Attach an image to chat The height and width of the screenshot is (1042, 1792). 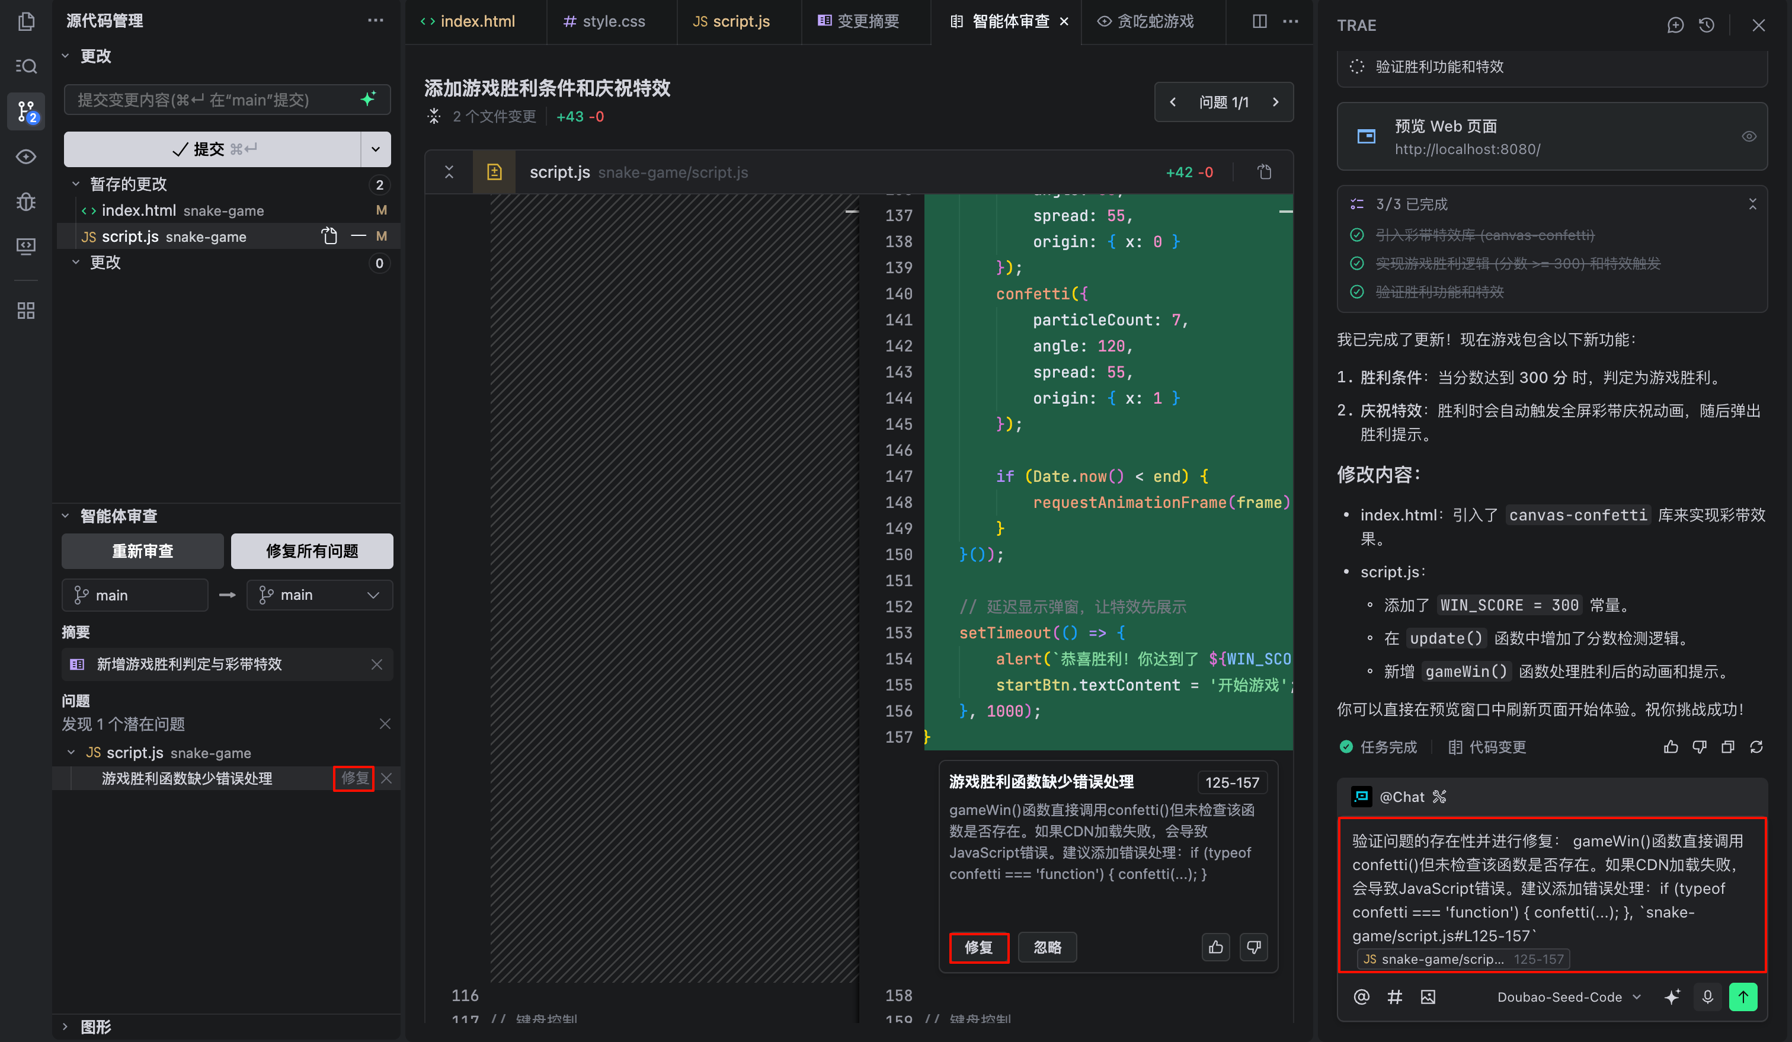click(1428, 996)
